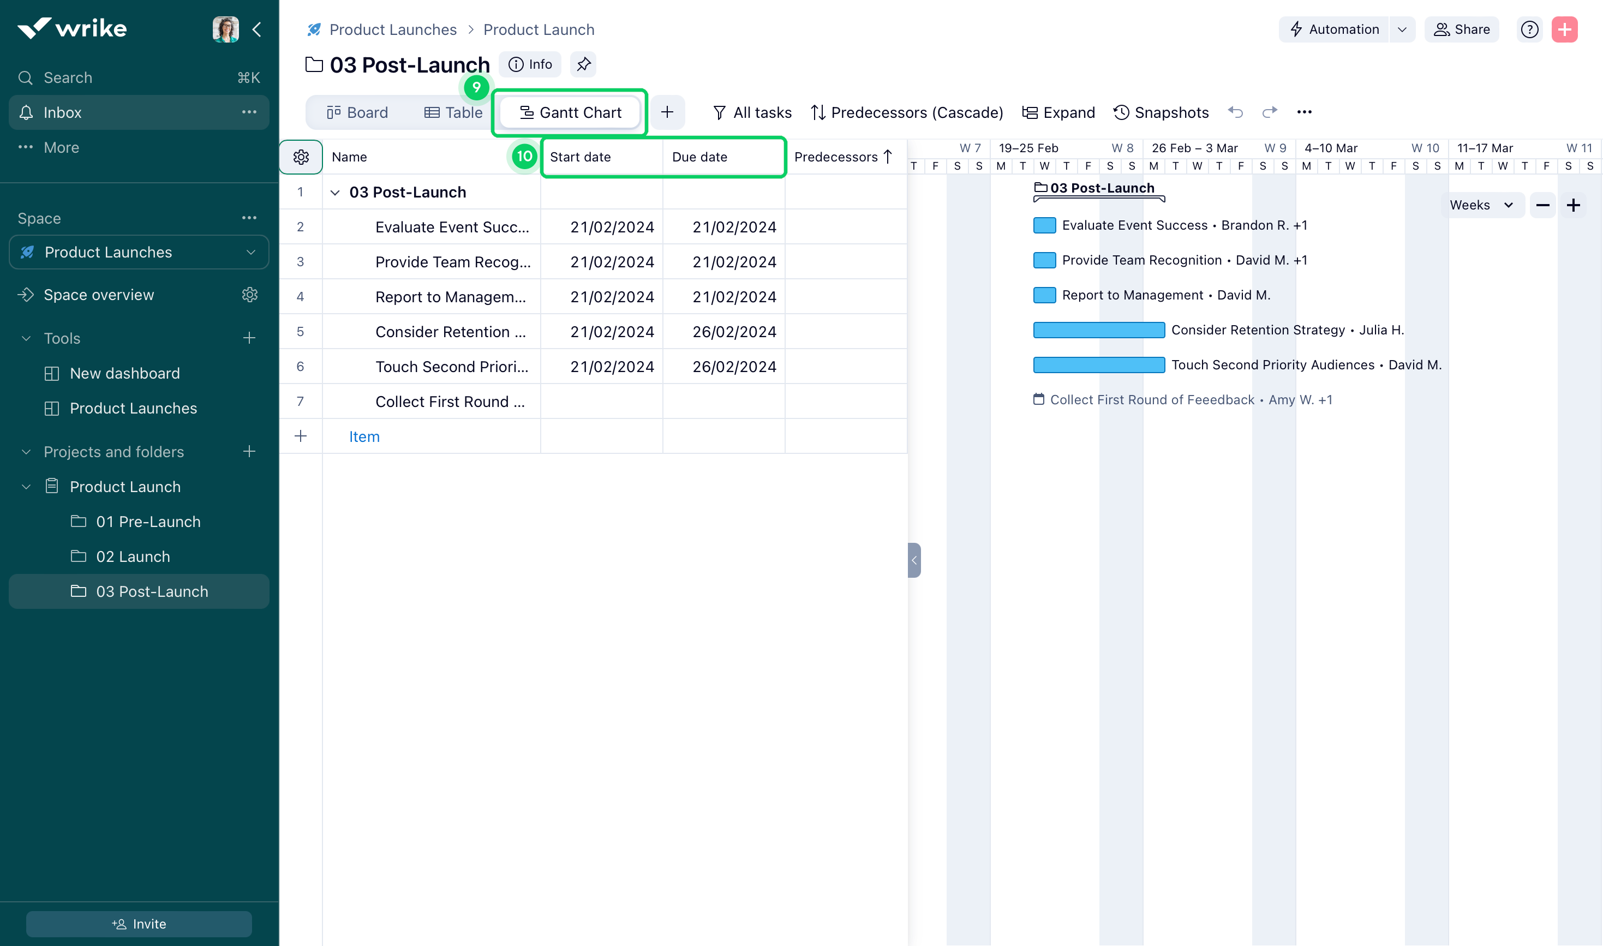Click the redo arrow icon

tap(1269, 112)
